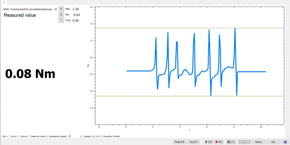Screen dimensions: 290x145
Task: Click the red record button F5
Action: point(219,142)
